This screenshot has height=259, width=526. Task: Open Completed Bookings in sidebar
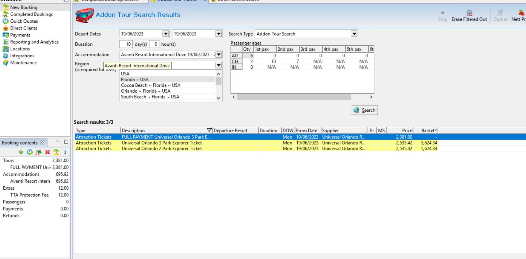pyautogui.click(x=31, y=14)
